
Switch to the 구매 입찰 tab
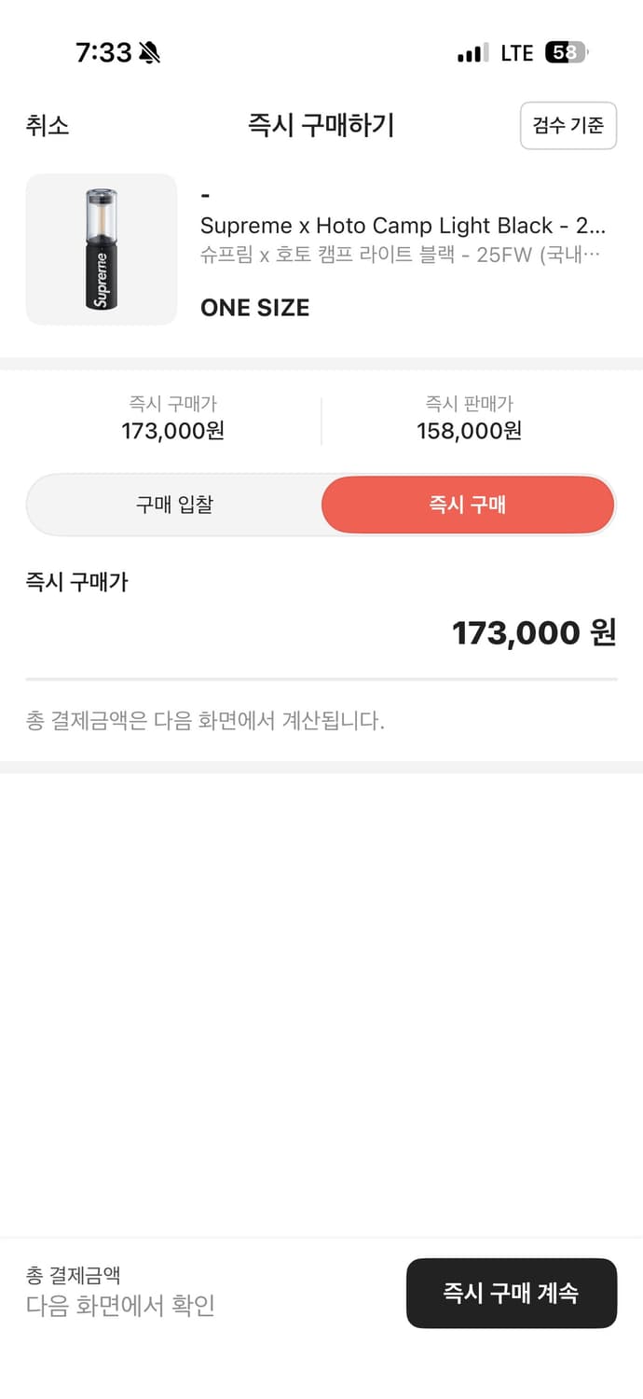tap(174, 505)
